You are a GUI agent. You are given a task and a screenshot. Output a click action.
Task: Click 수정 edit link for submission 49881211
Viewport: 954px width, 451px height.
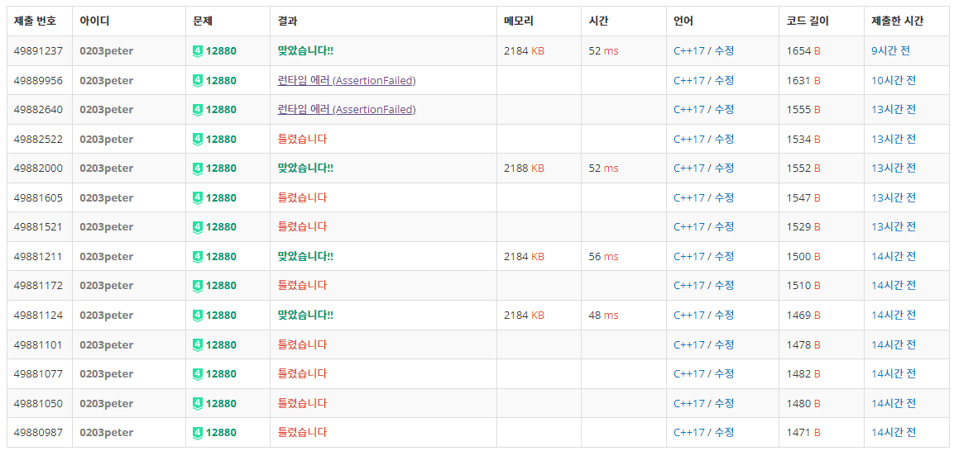click(x=724, y=257)
